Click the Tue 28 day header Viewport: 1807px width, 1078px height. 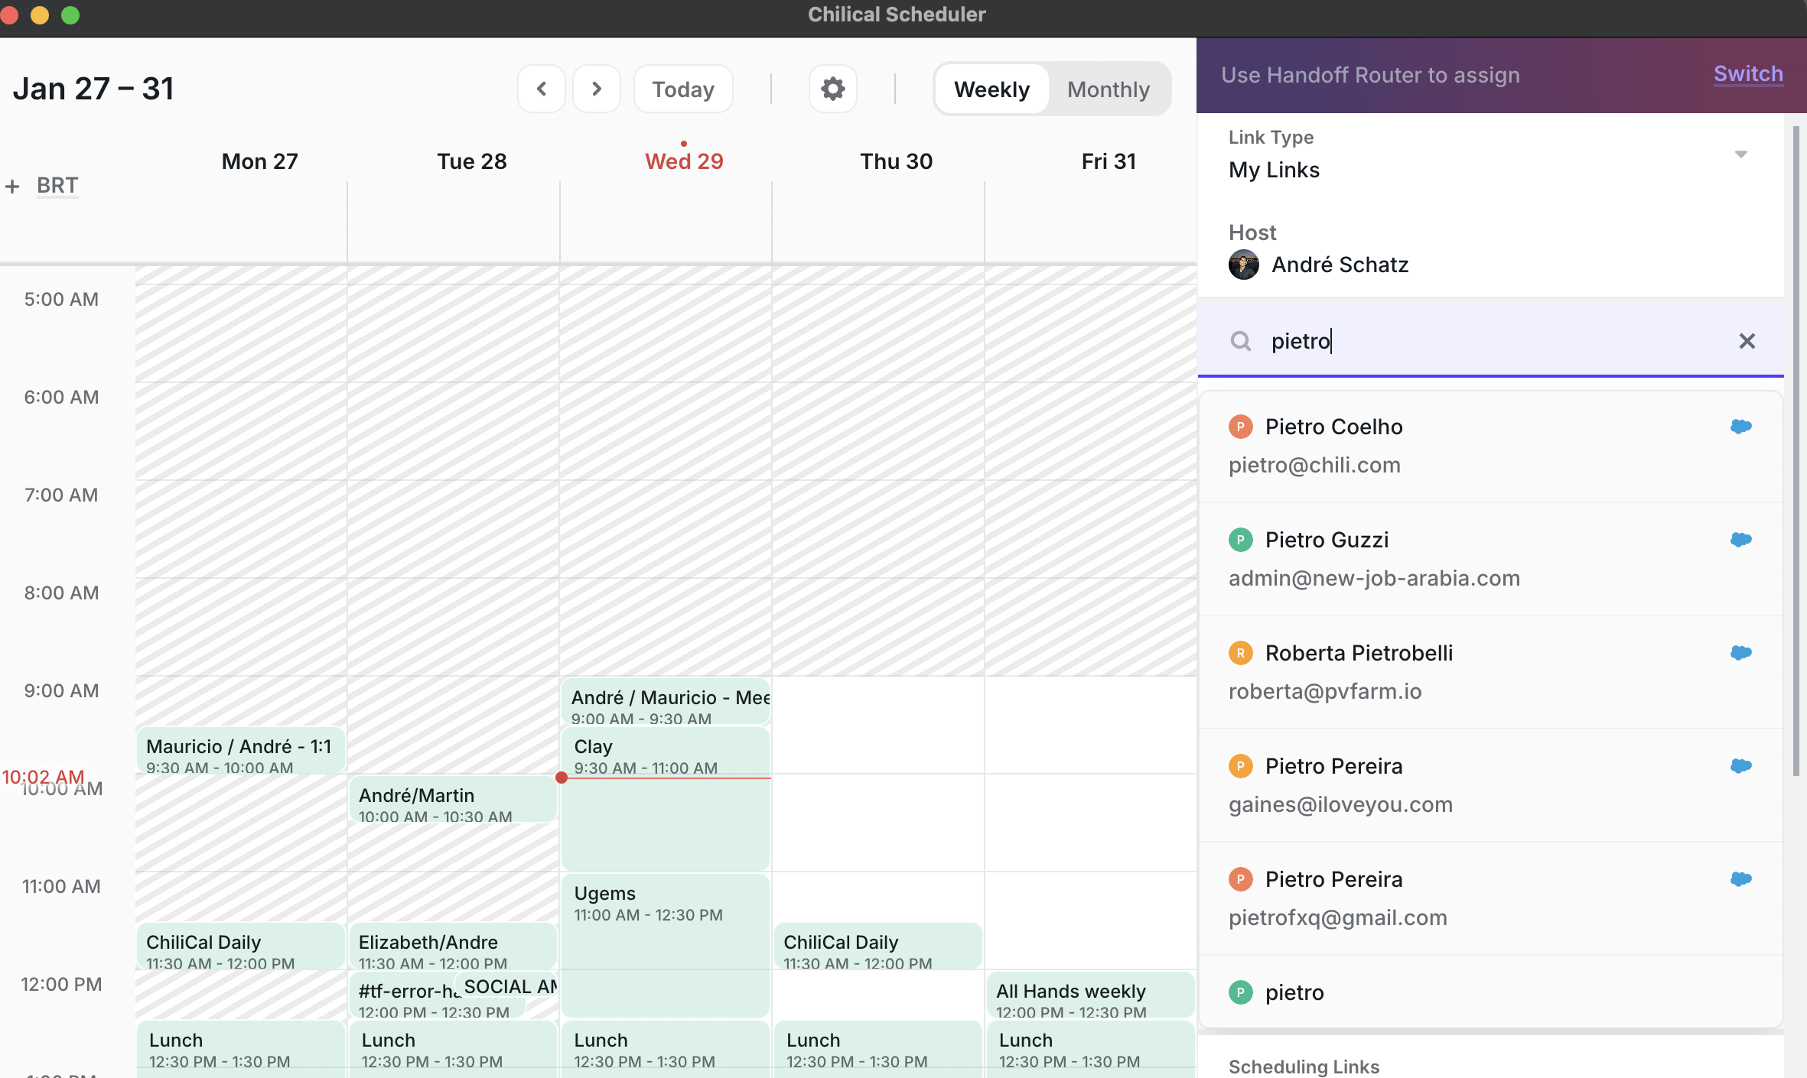point(472,161)
